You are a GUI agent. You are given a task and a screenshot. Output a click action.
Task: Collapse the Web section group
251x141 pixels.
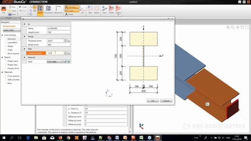(x=24, y=49)
